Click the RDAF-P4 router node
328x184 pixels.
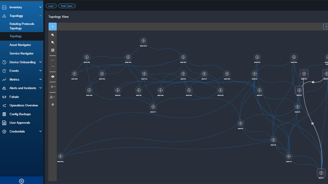[x=241, y=123]
